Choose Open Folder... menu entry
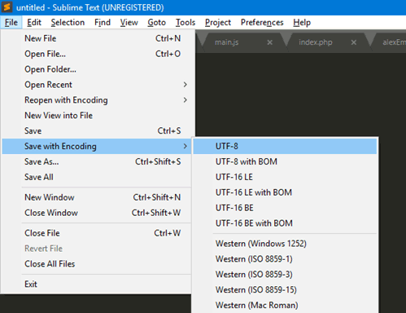Image resolution: width=406 pixels, height=313 pixels. pyautogui.click(x=97, y=69)
